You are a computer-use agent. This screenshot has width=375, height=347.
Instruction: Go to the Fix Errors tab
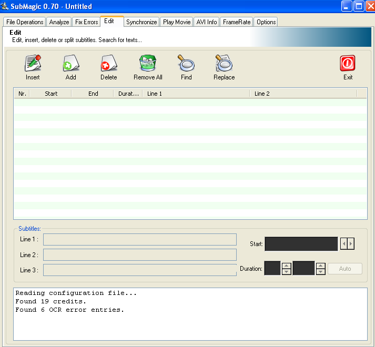(86, 22)
